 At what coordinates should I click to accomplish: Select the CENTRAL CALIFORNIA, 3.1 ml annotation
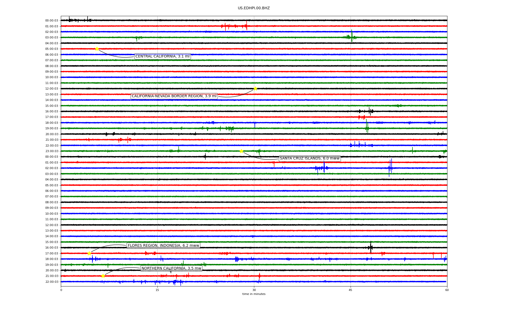click(162, 56)
